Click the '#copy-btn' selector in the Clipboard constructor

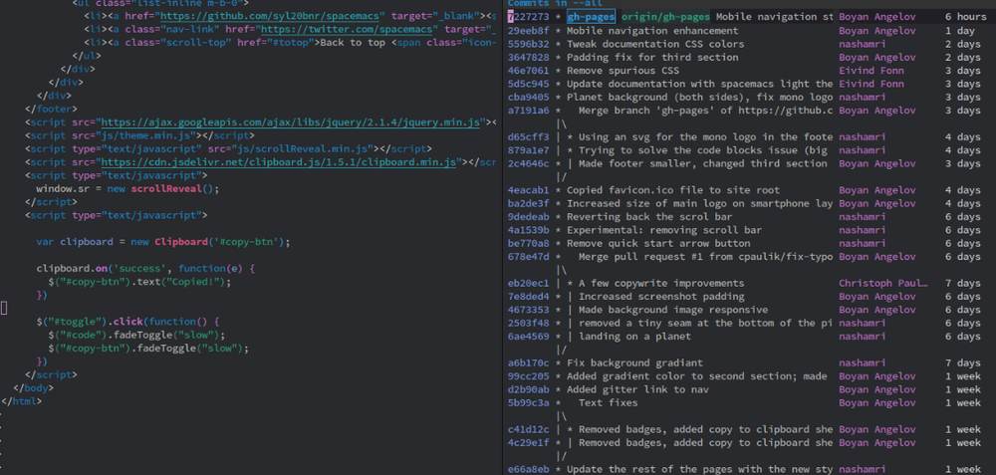point(243,243)
